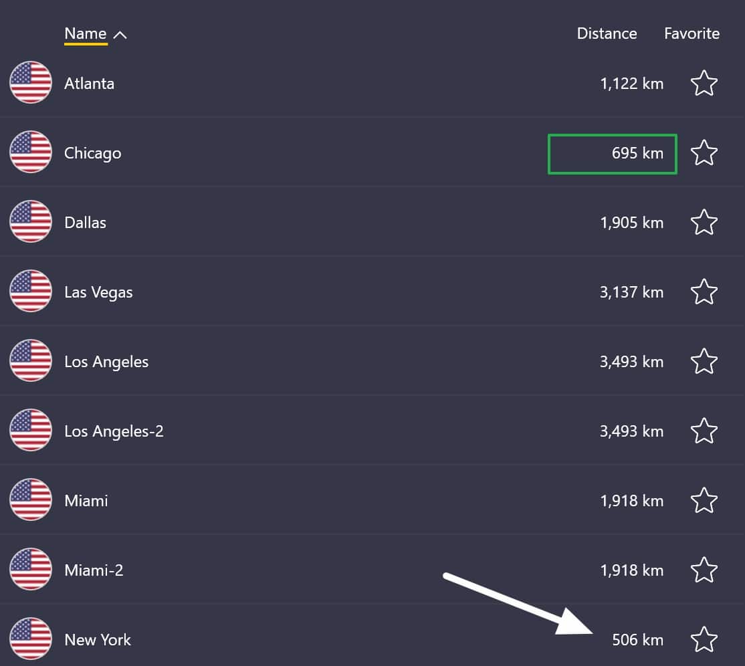
Task: Toggle the favorite star for Chicago
Action: (x=704, y=152)
